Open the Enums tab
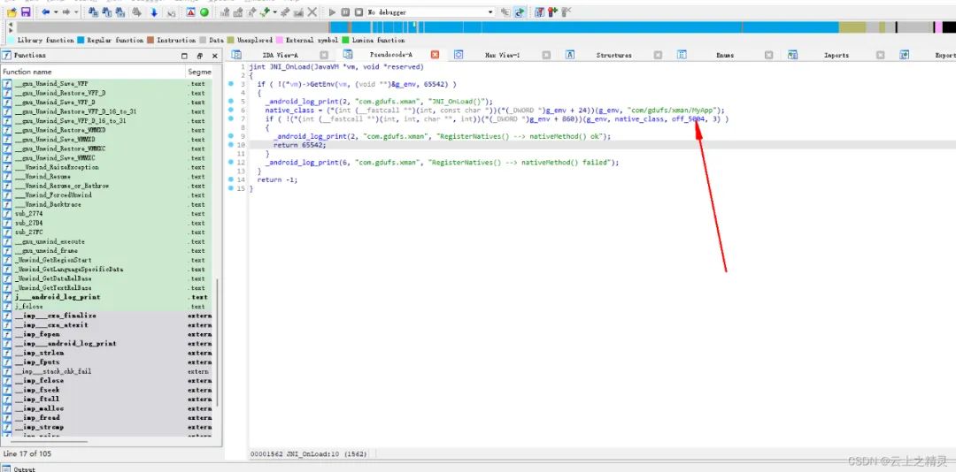This screenshot has width=956, height=472. 725,55
